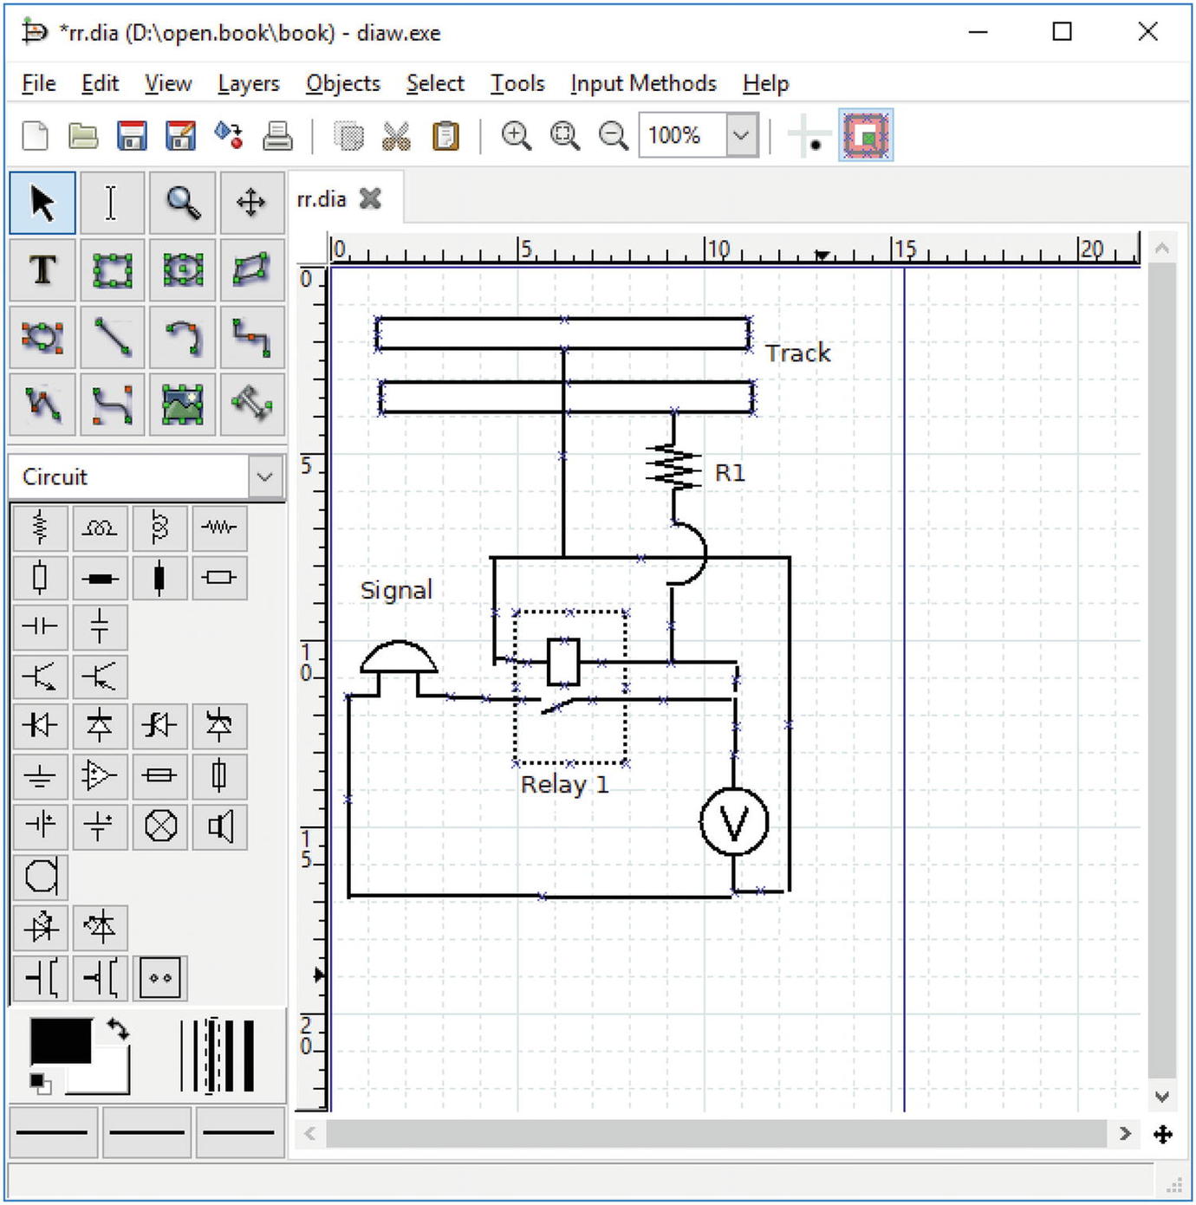Open the View menu
The image size is (1196, 1205).
click(168, 83)
